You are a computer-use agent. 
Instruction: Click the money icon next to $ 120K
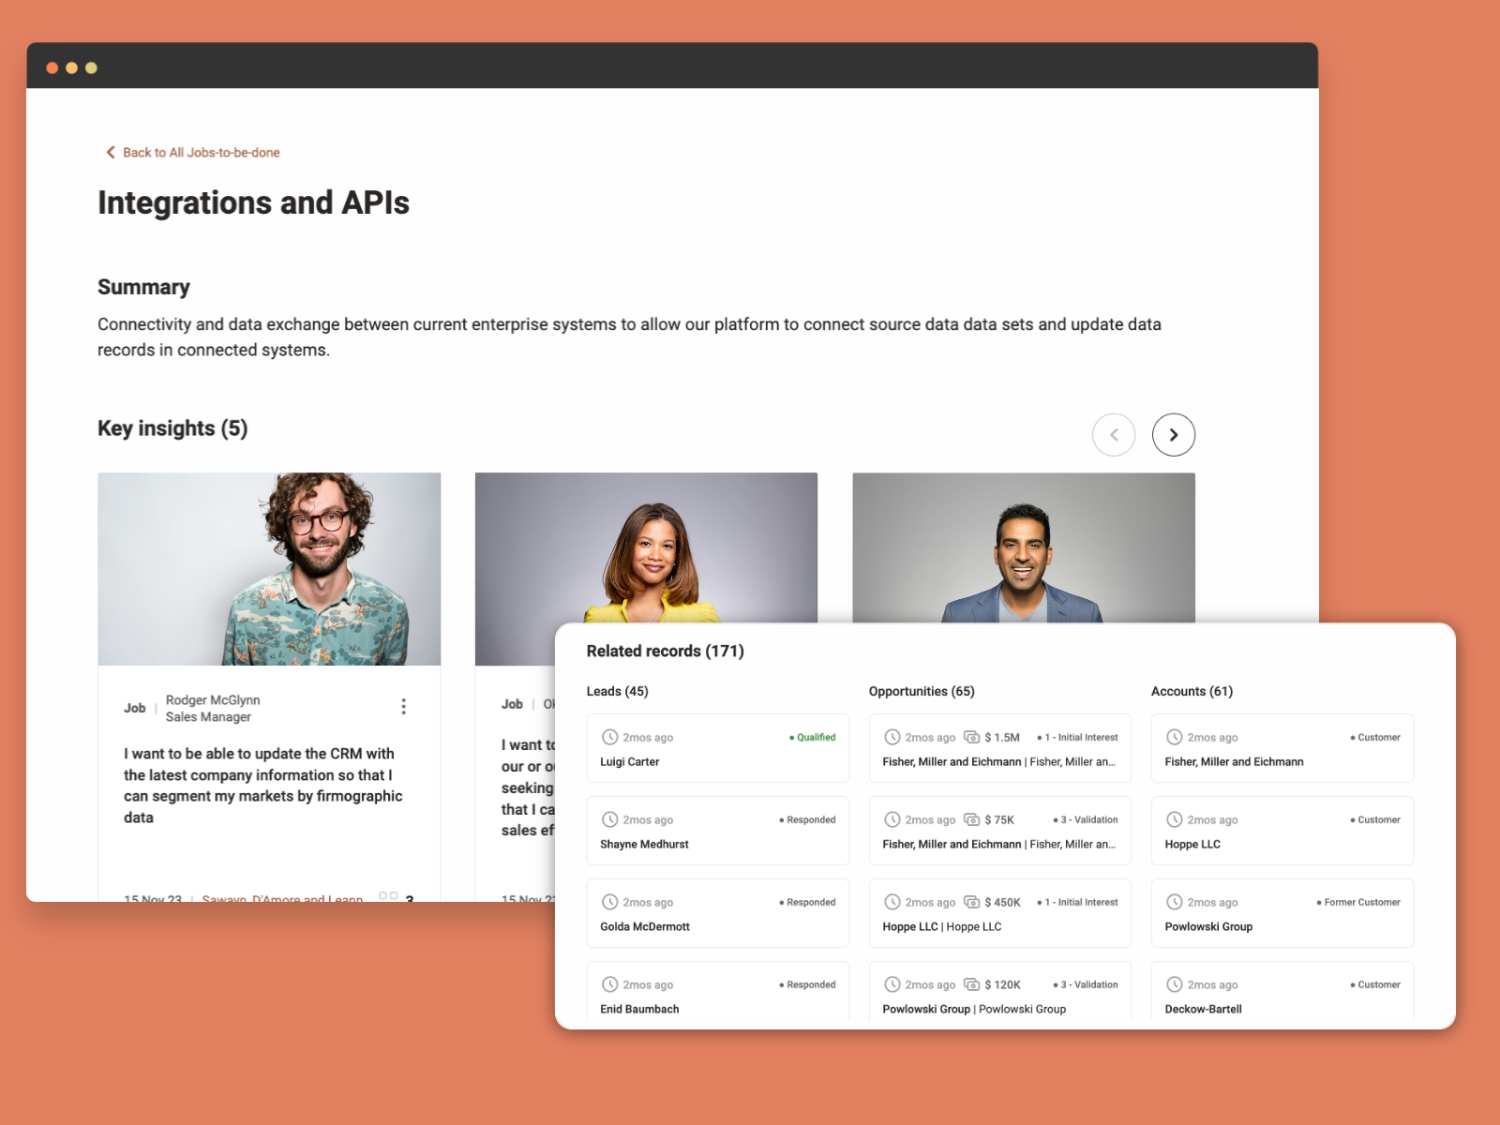[971, 984]
